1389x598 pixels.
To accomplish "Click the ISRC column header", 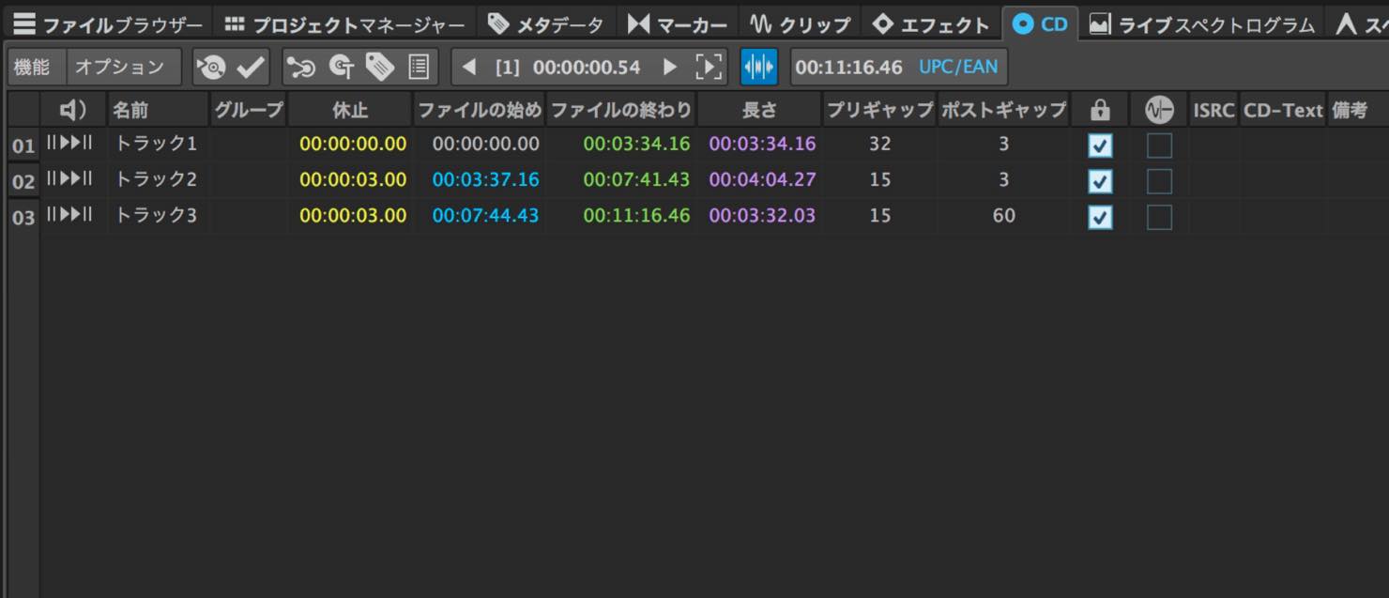I will (1213, 110).
